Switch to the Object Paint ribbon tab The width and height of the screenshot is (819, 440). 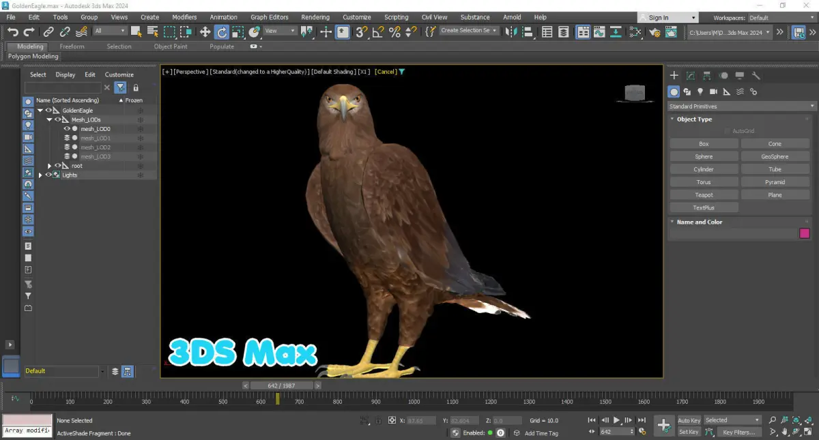[171, 46]
